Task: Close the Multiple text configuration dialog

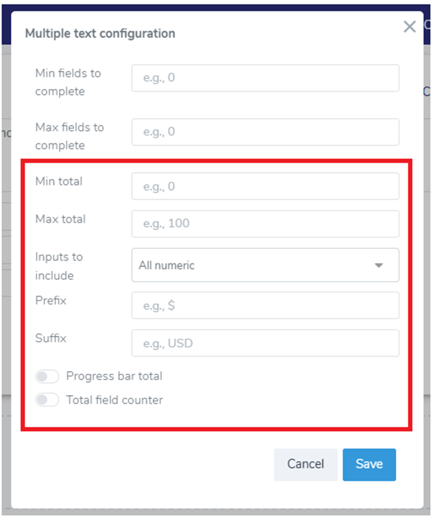Action: 409,27
